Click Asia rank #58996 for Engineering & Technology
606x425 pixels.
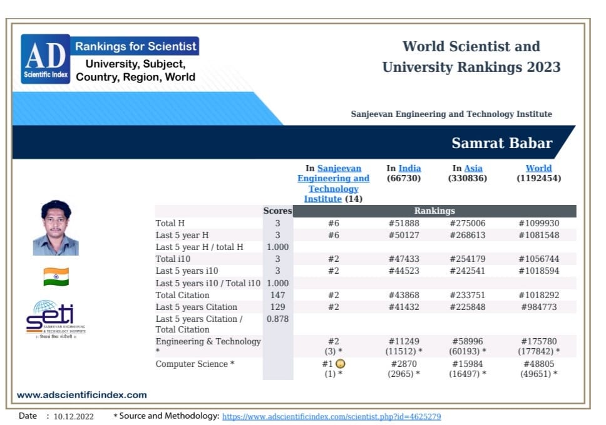(468, 341)
